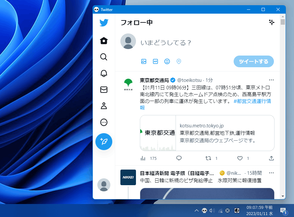This screenshot has height=217, width=294.
Task: Open the network tray icon
Action: coord(220,211)
